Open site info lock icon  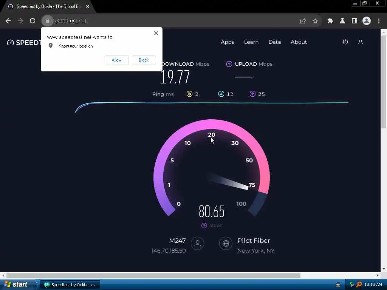coord(47,21)
